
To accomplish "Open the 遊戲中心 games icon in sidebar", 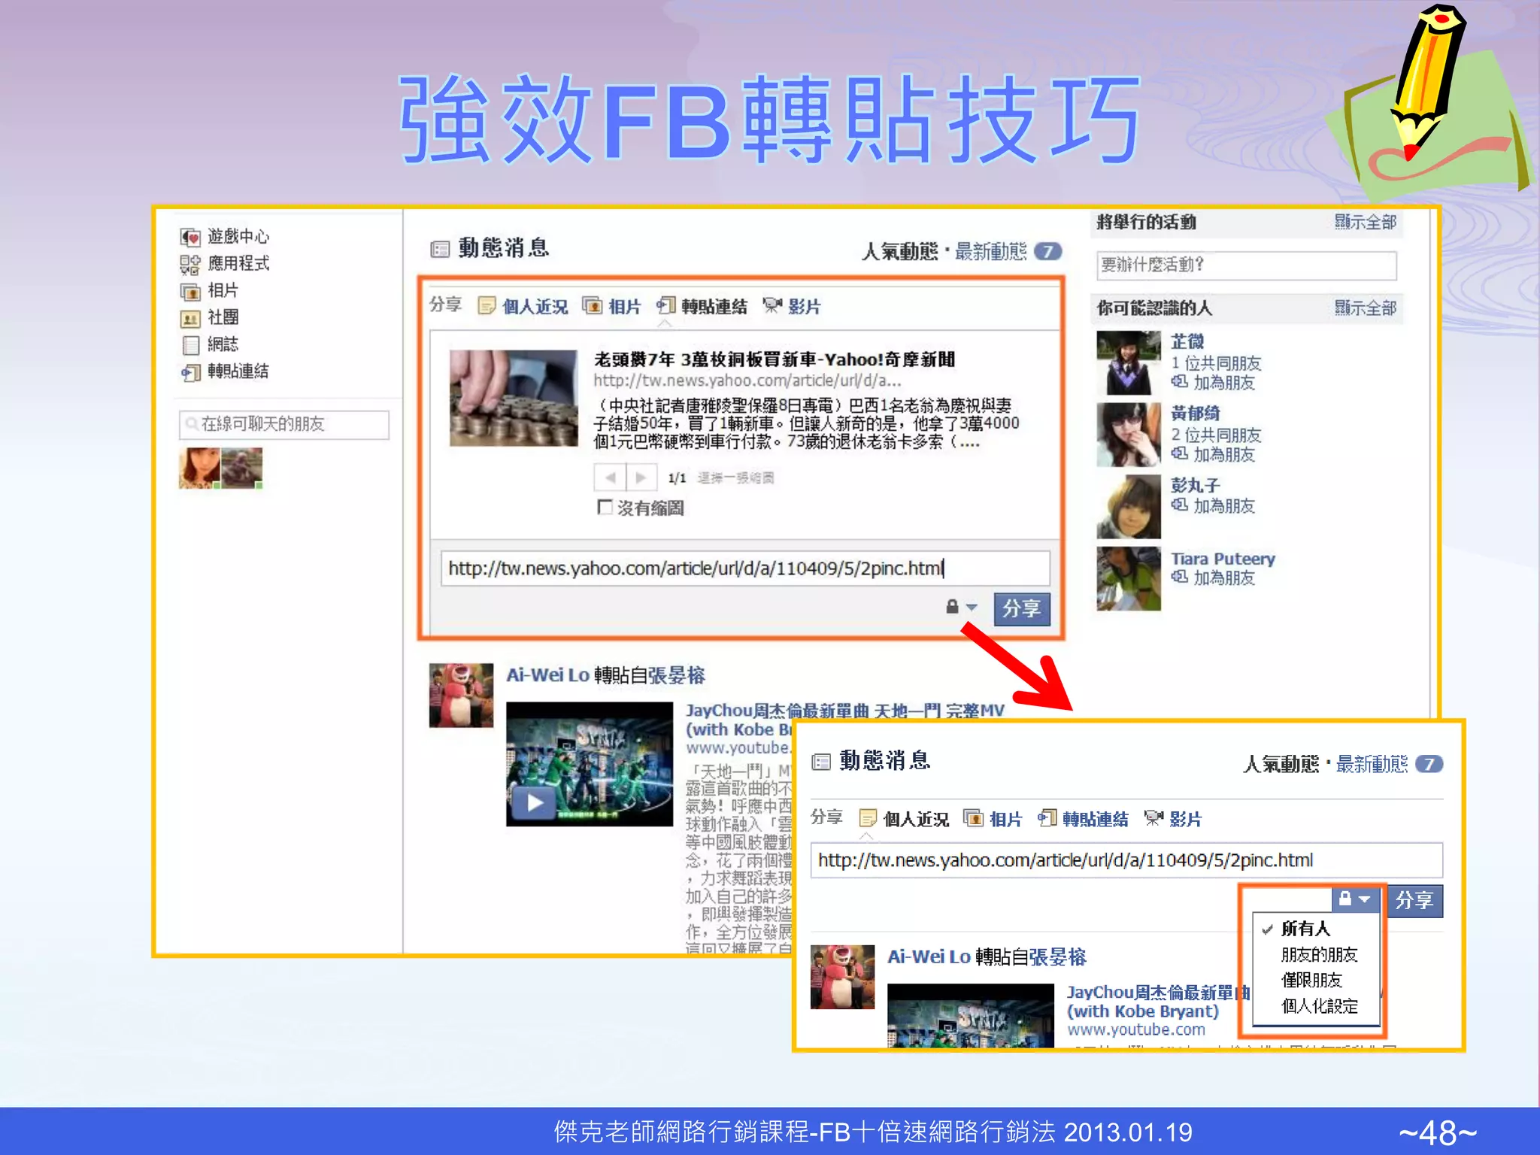I will click(x=190, y=237).
